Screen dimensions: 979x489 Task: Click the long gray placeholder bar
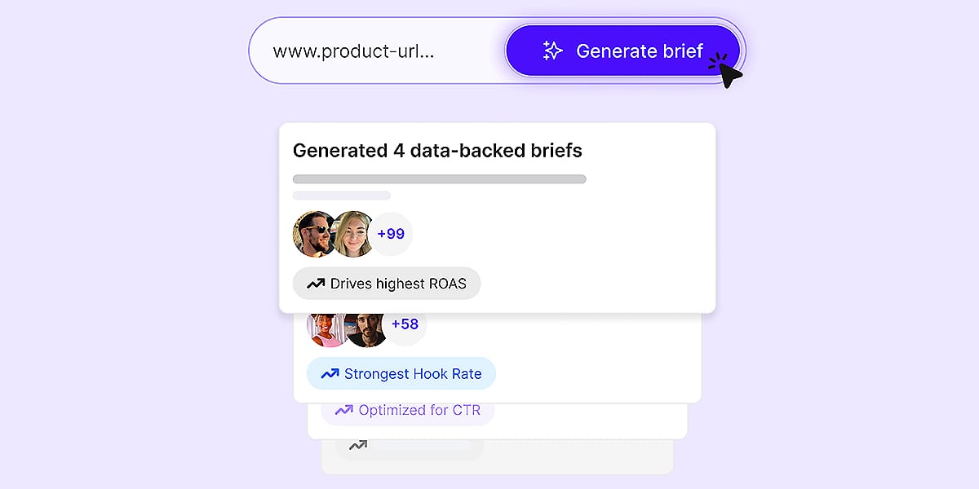(439, 179)
